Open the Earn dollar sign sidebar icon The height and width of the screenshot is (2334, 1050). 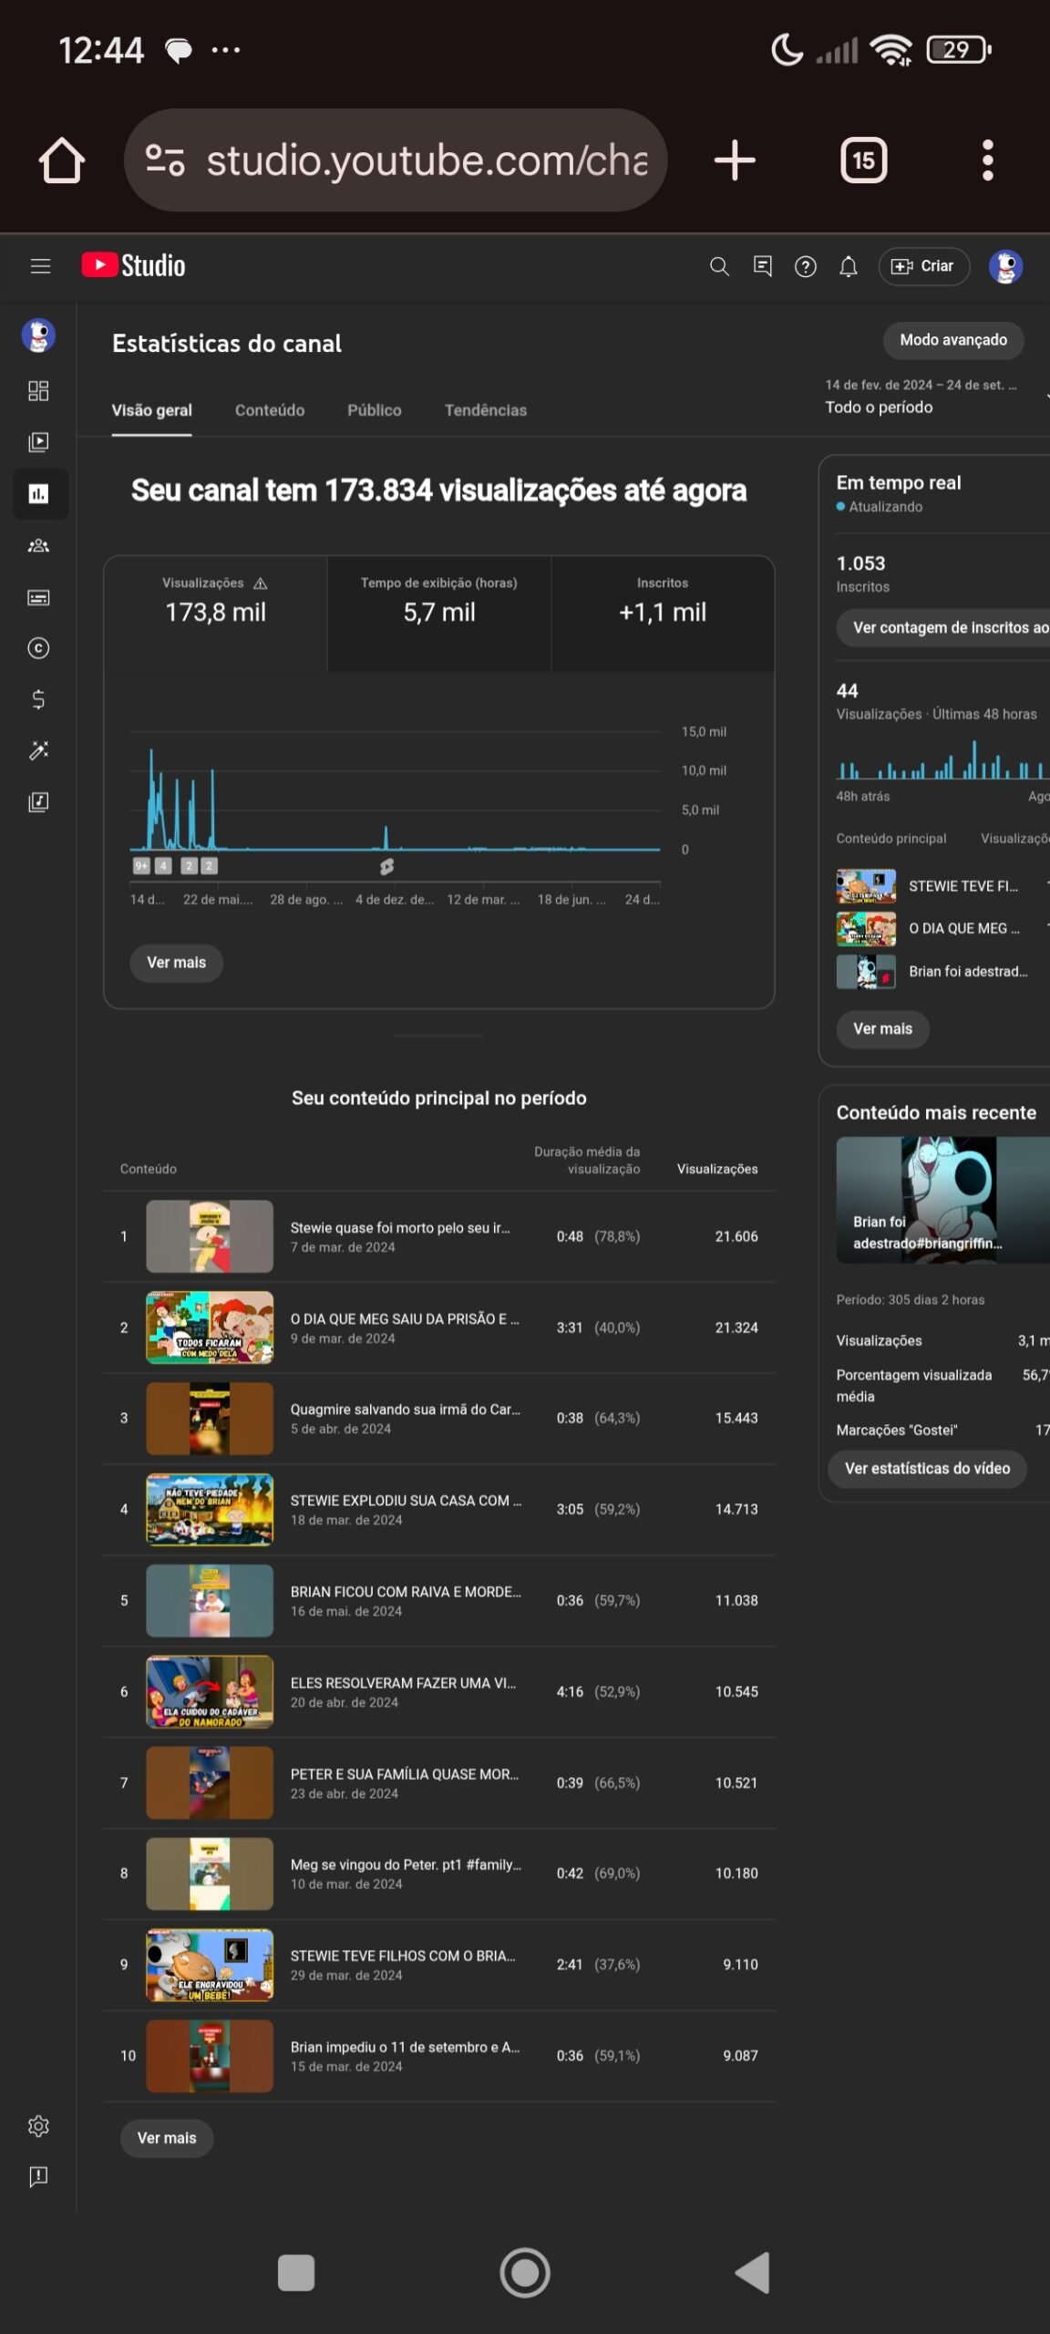38,699
